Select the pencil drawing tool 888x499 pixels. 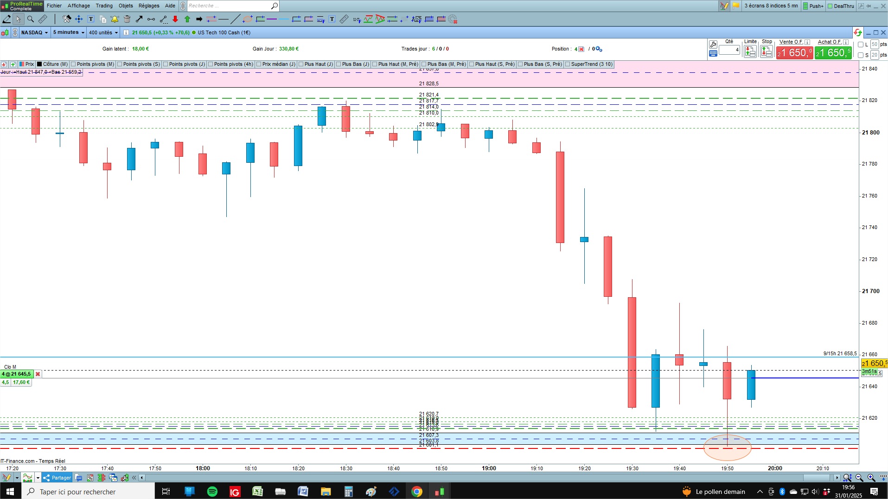(x=6, y=19)
